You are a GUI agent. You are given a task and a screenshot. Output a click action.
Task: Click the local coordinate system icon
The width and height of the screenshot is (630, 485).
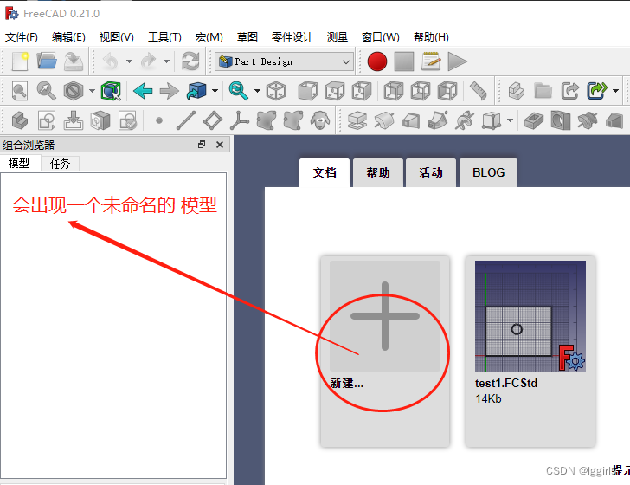[x=240, y=120]
